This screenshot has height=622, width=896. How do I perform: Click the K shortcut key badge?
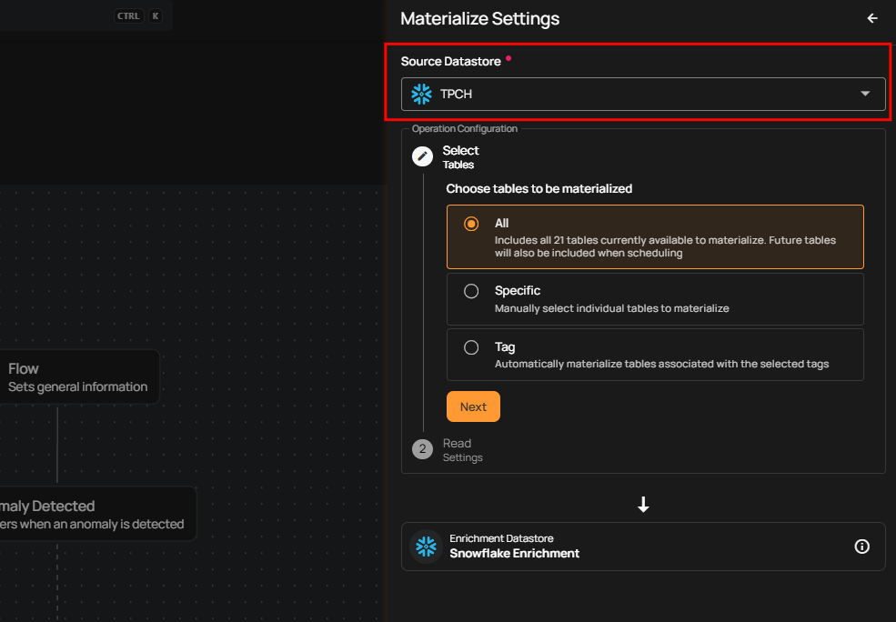[156, 16]
